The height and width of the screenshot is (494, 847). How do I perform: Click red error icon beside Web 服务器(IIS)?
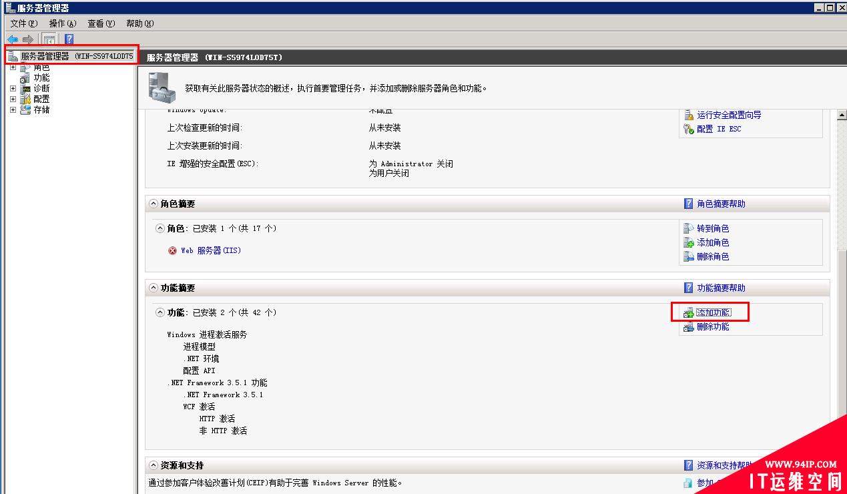(173, 251)
